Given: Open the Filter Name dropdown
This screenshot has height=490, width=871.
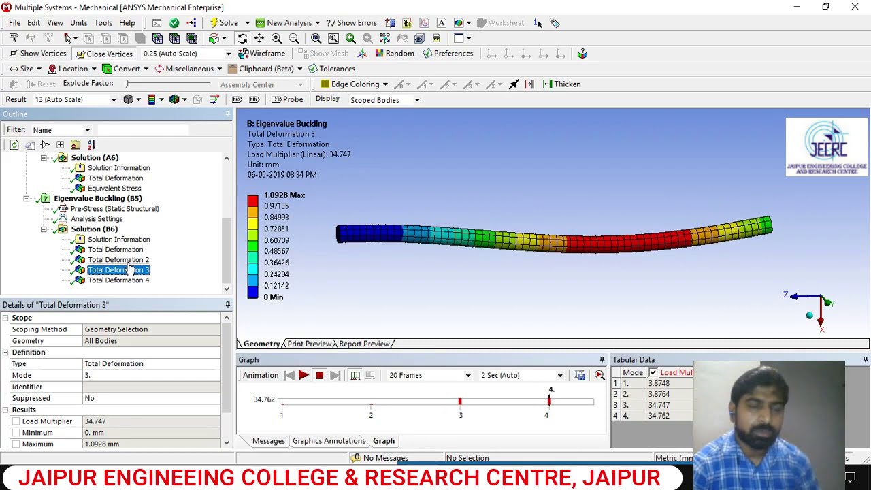Looking at the screenshot, I should pyautogui.click(x=87, y=130).
